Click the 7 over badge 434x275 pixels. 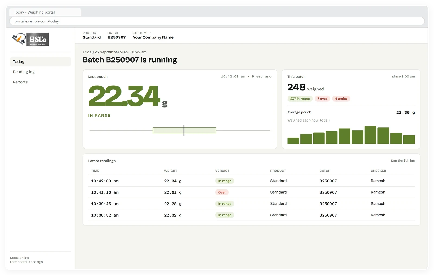(322, 99)
